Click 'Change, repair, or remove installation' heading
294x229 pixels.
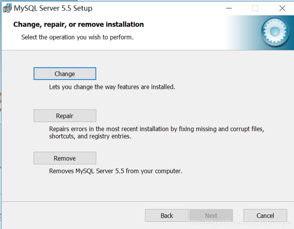[79, 24]
